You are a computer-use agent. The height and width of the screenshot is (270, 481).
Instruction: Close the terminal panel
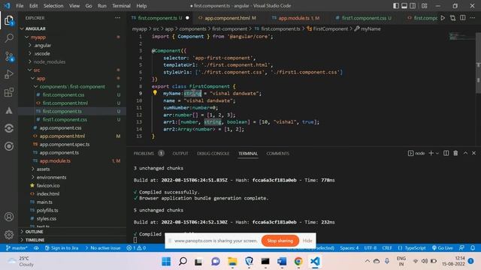[473, 153]
